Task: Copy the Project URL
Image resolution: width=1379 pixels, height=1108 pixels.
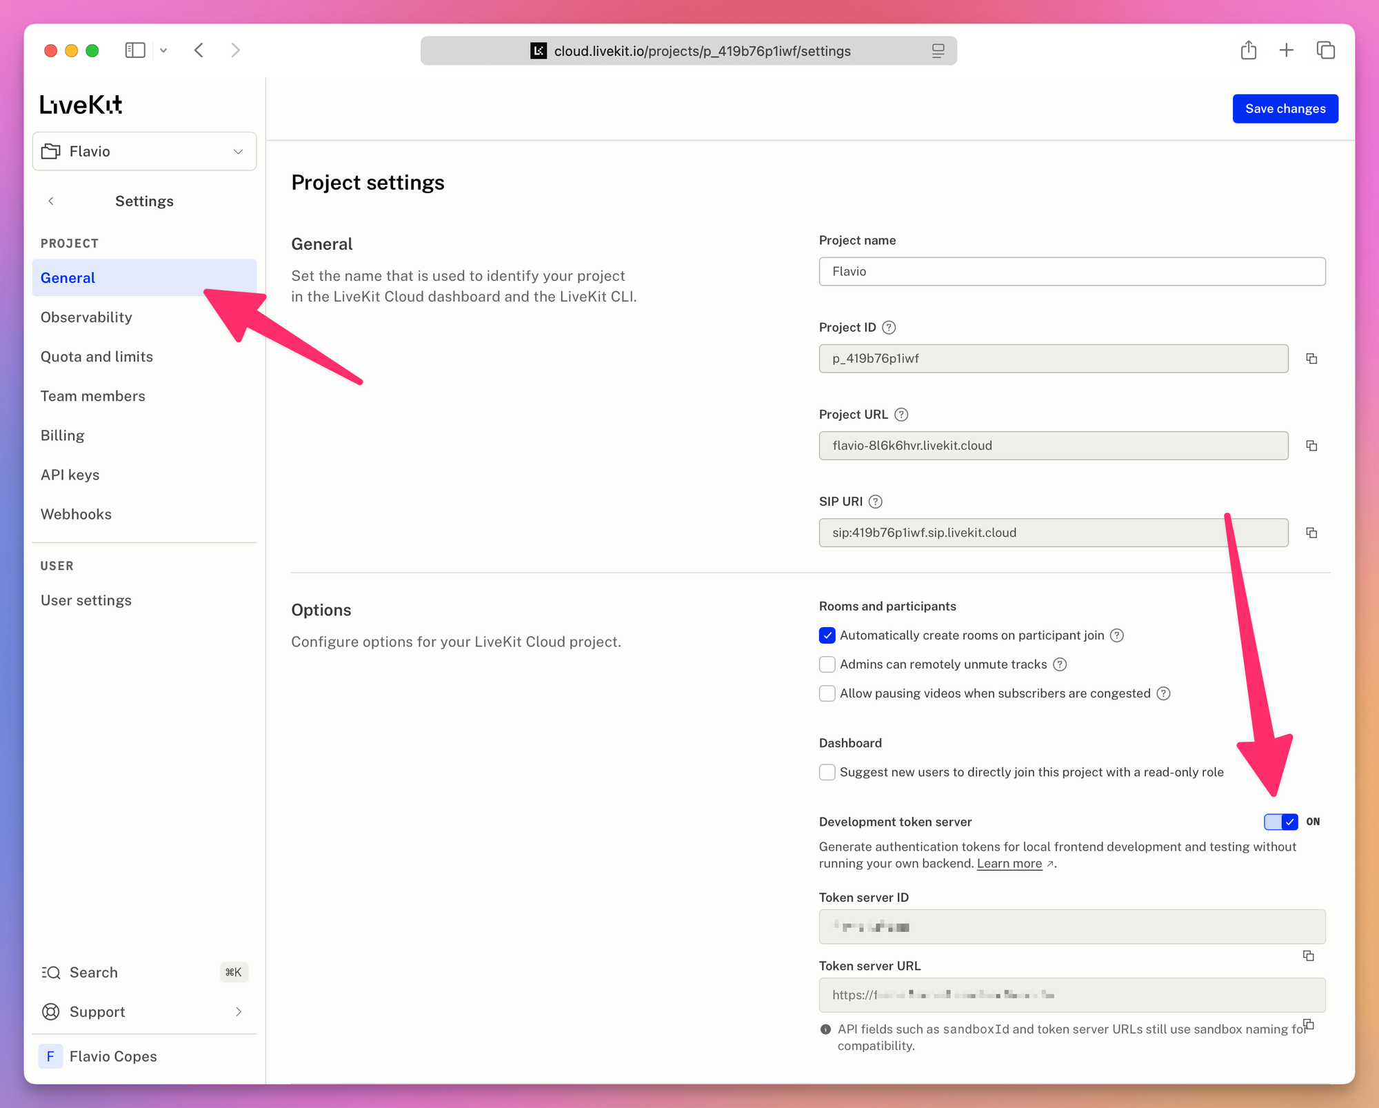Action: [1311, 446]
